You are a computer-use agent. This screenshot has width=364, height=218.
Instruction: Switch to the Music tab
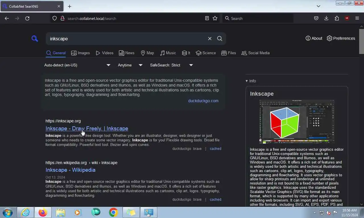pos(168,53)
